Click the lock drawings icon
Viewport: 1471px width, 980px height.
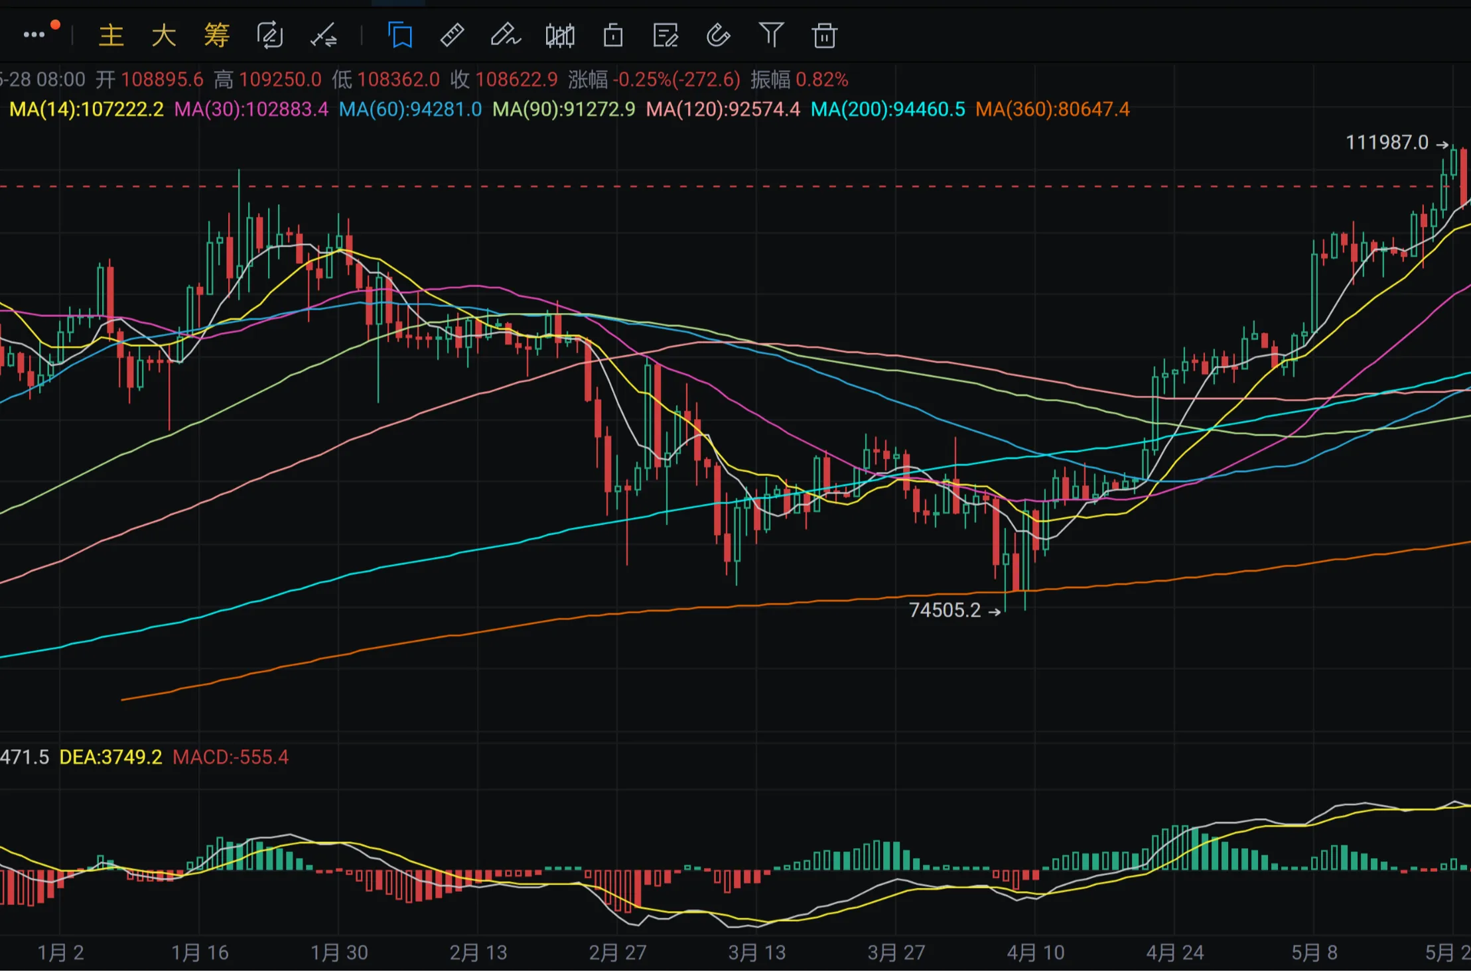tap(613, 35)
